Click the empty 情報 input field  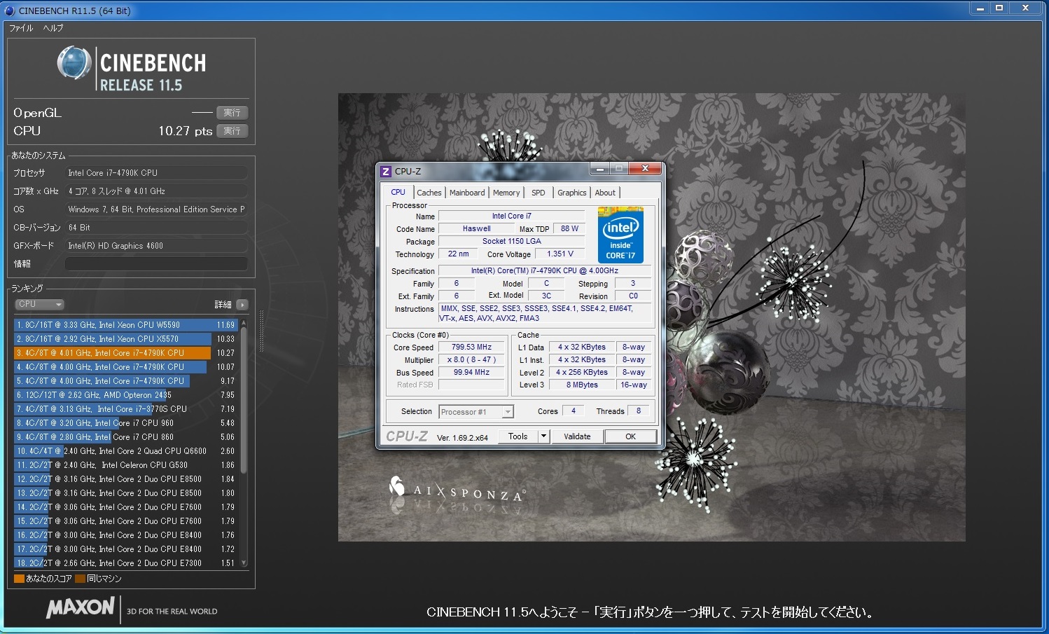(x=156, y=264)
